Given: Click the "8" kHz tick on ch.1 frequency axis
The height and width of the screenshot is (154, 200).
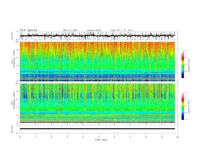Looking at the screenshot, I should click(18, 50).
